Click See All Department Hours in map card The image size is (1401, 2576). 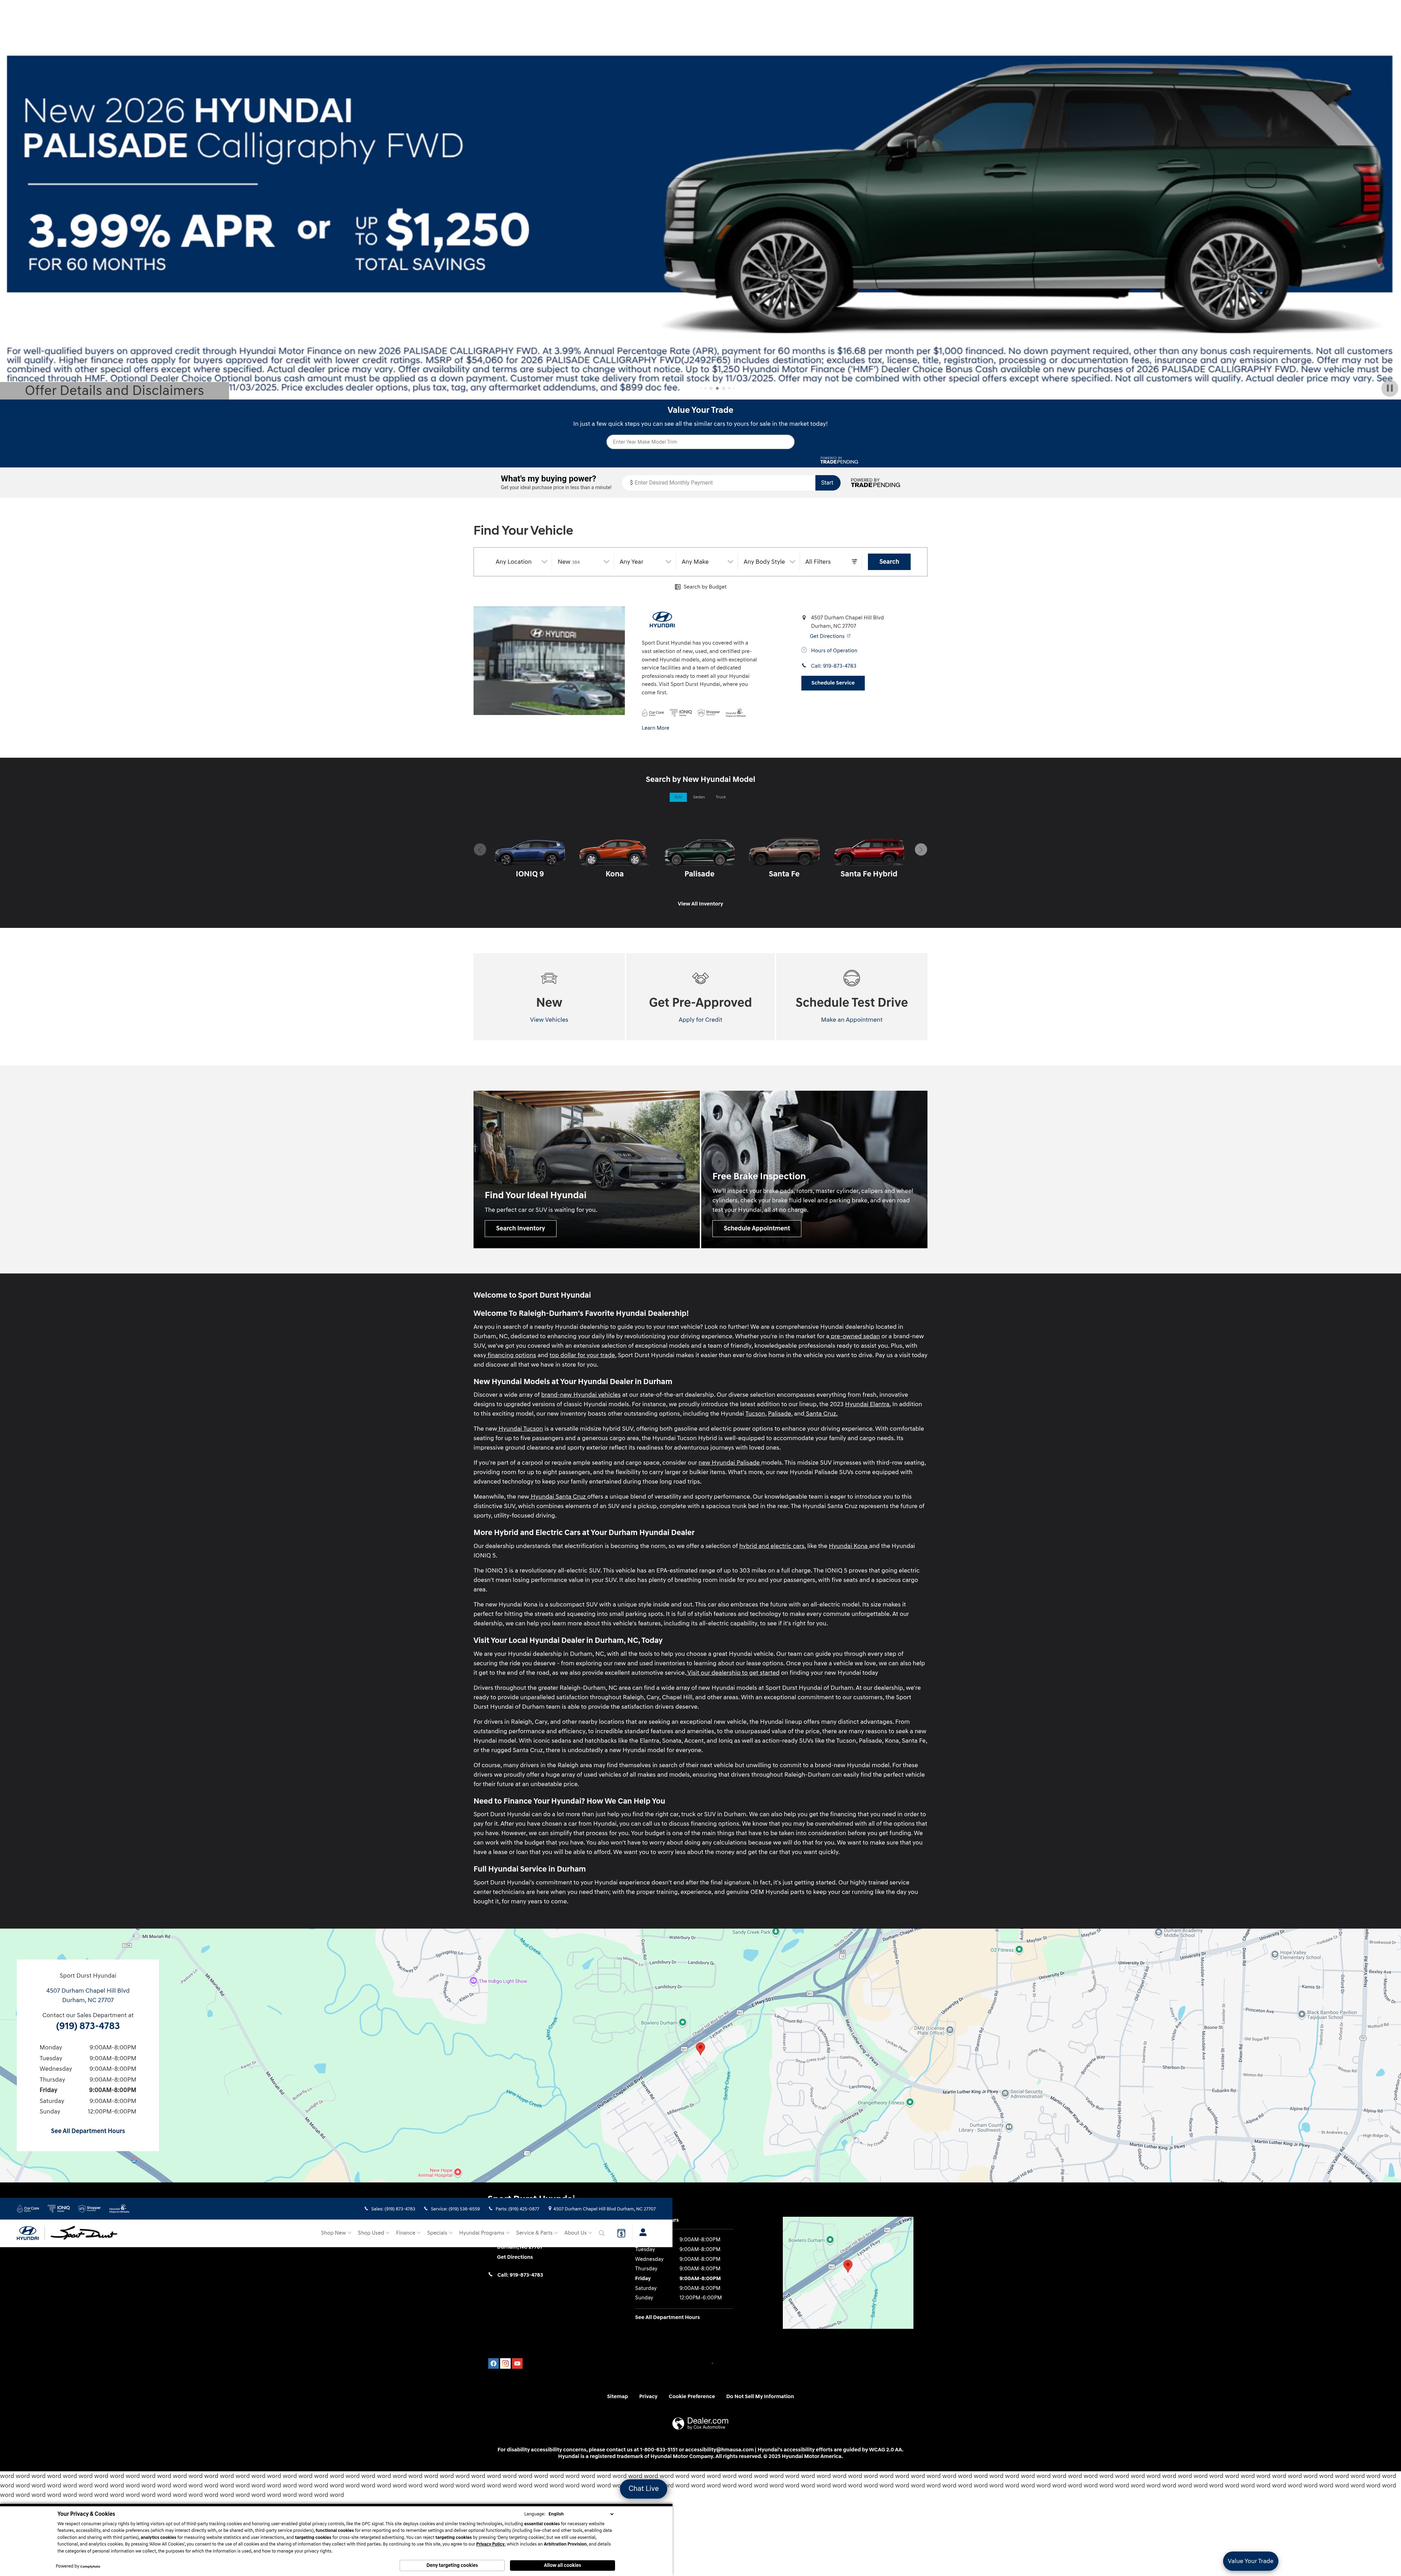88,2131
